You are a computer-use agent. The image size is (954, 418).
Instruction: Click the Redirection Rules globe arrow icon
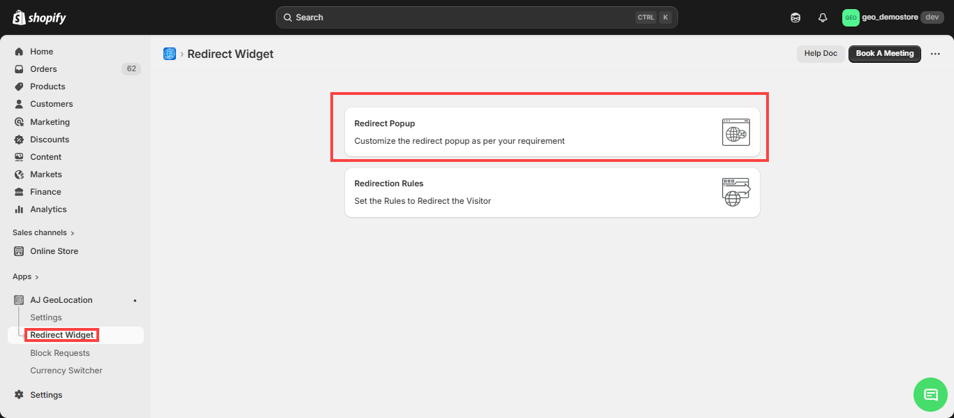(735, 192)
